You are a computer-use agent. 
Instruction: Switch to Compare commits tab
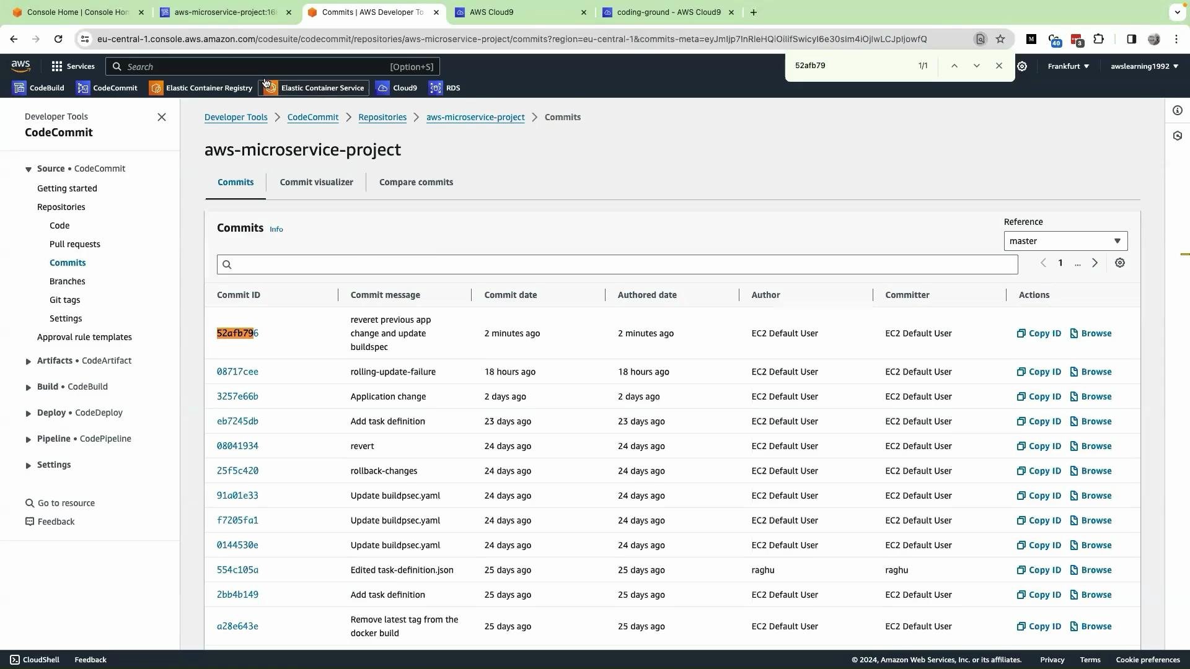click(x=416, y=182)
